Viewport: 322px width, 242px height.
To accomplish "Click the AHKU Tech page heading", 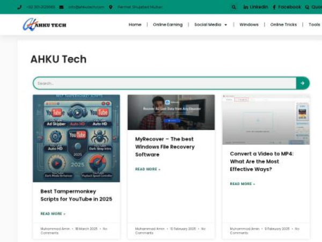I will click(x=58, y=59).
